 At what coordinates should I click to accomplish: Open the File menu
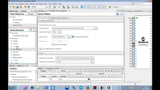point(9,4)
